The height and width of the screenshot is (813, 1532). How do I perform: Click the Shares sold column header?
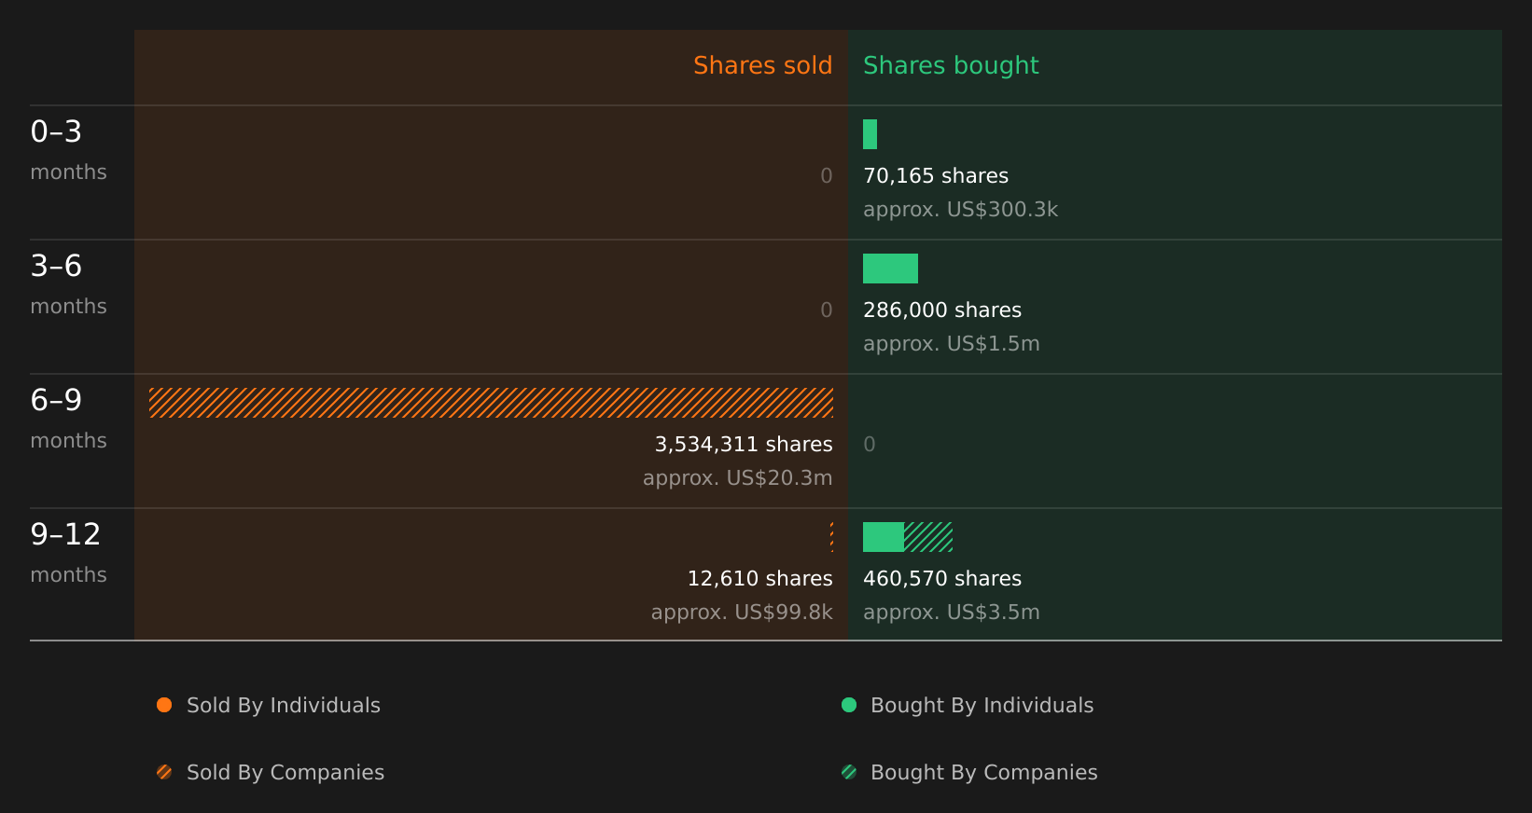click(762, 65)
